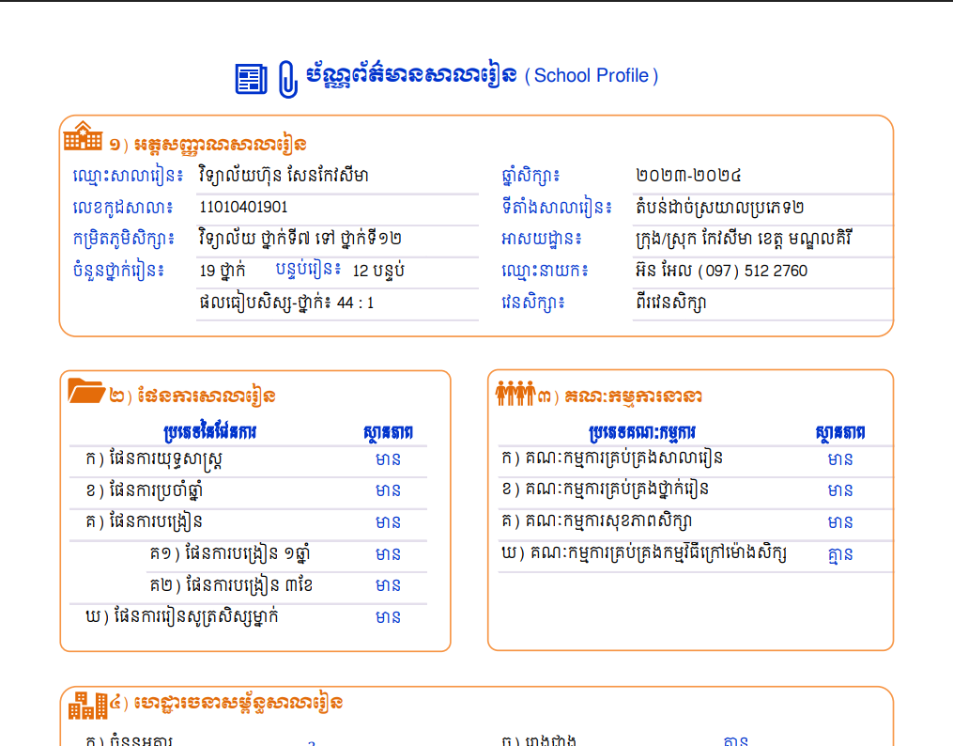Click the sub-row "គ១) ផែនការបង្រៀន ១ឆ្នាំ"
The height and width of the screenshot is (746, 953).
(230, 553)
